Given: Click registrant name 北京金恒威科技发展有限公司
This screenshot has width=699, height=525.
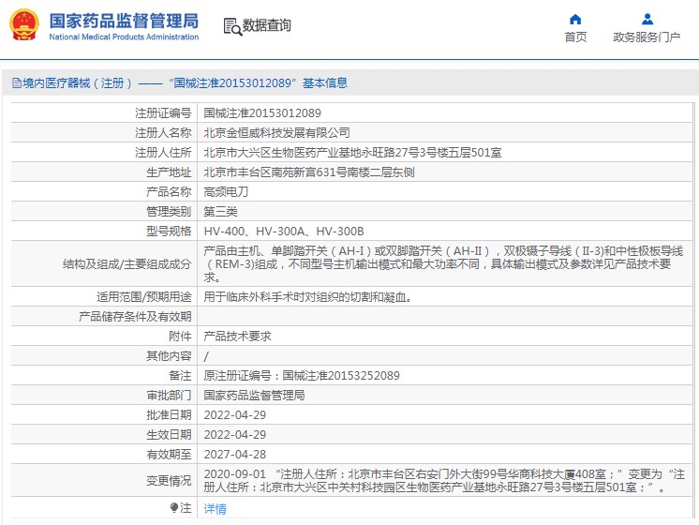Looking at the screenshot, I should pyautogui.click(x=276, y=132).
